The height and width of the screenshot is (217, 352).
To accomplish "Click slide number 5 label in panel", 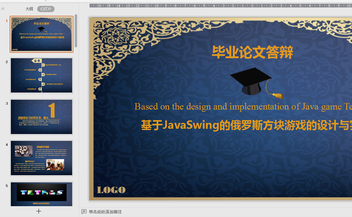I will point(7,186).
